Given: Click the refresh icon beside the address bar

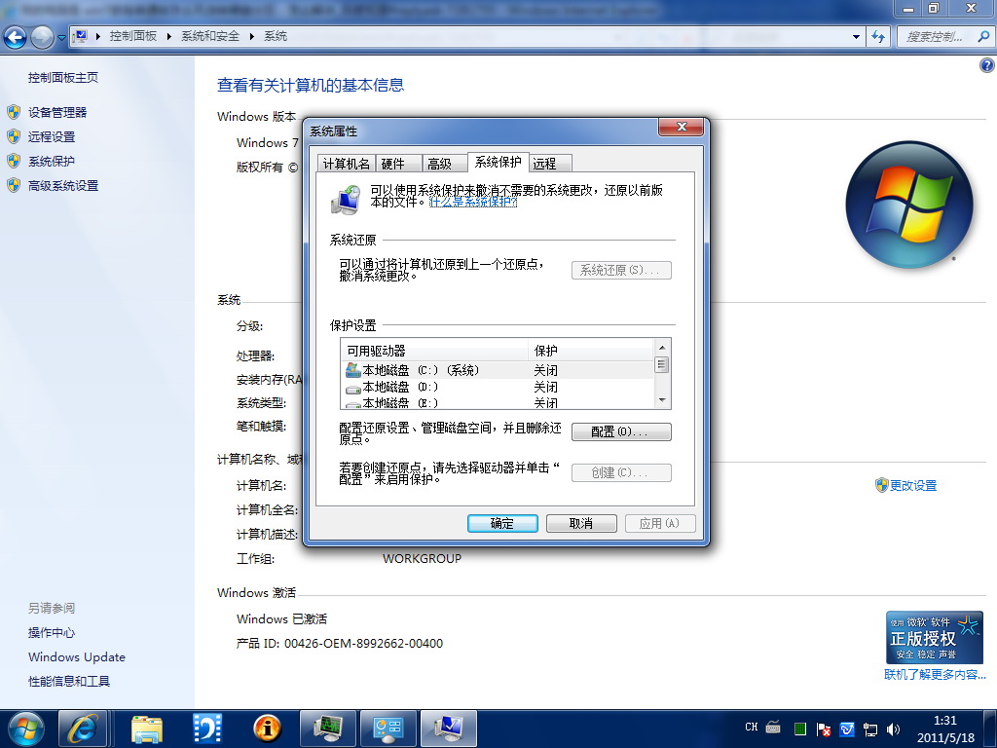Looking at the screenshot, I should [x=879, y=36].
